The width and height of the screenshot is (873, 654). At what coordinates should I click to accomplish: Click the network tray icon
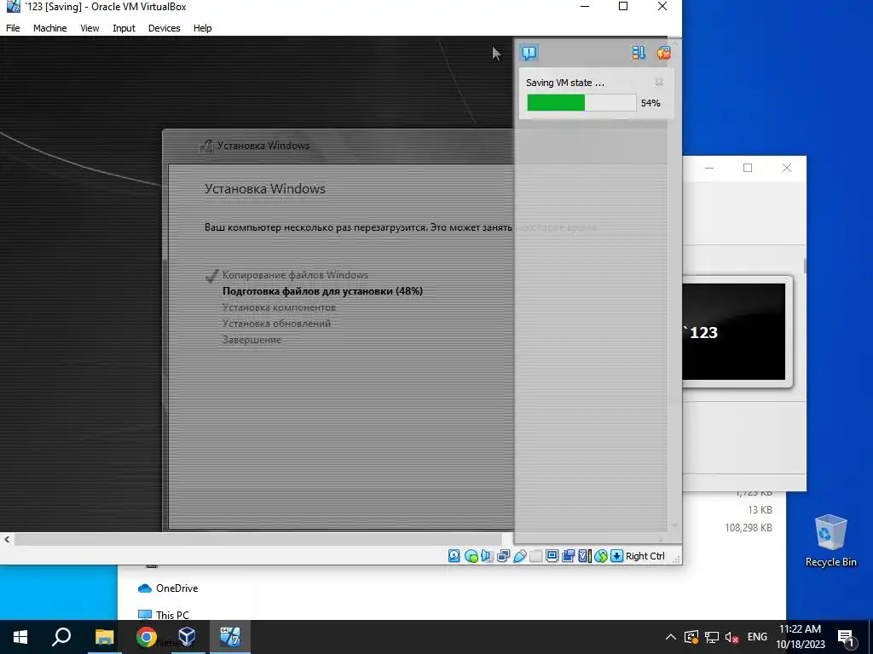[711, 637]
